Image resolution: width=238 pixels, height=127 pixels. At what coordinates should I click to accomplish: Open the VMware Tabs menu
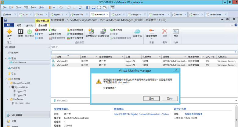[x=33, y=7]
